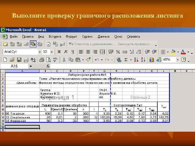This screenshot has height=146, width=195.
Task: Click the Open file icon
Action: 12,60
